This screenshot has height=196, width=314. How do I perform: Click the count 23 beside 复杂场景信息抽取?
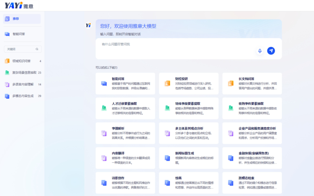[40, 73]
